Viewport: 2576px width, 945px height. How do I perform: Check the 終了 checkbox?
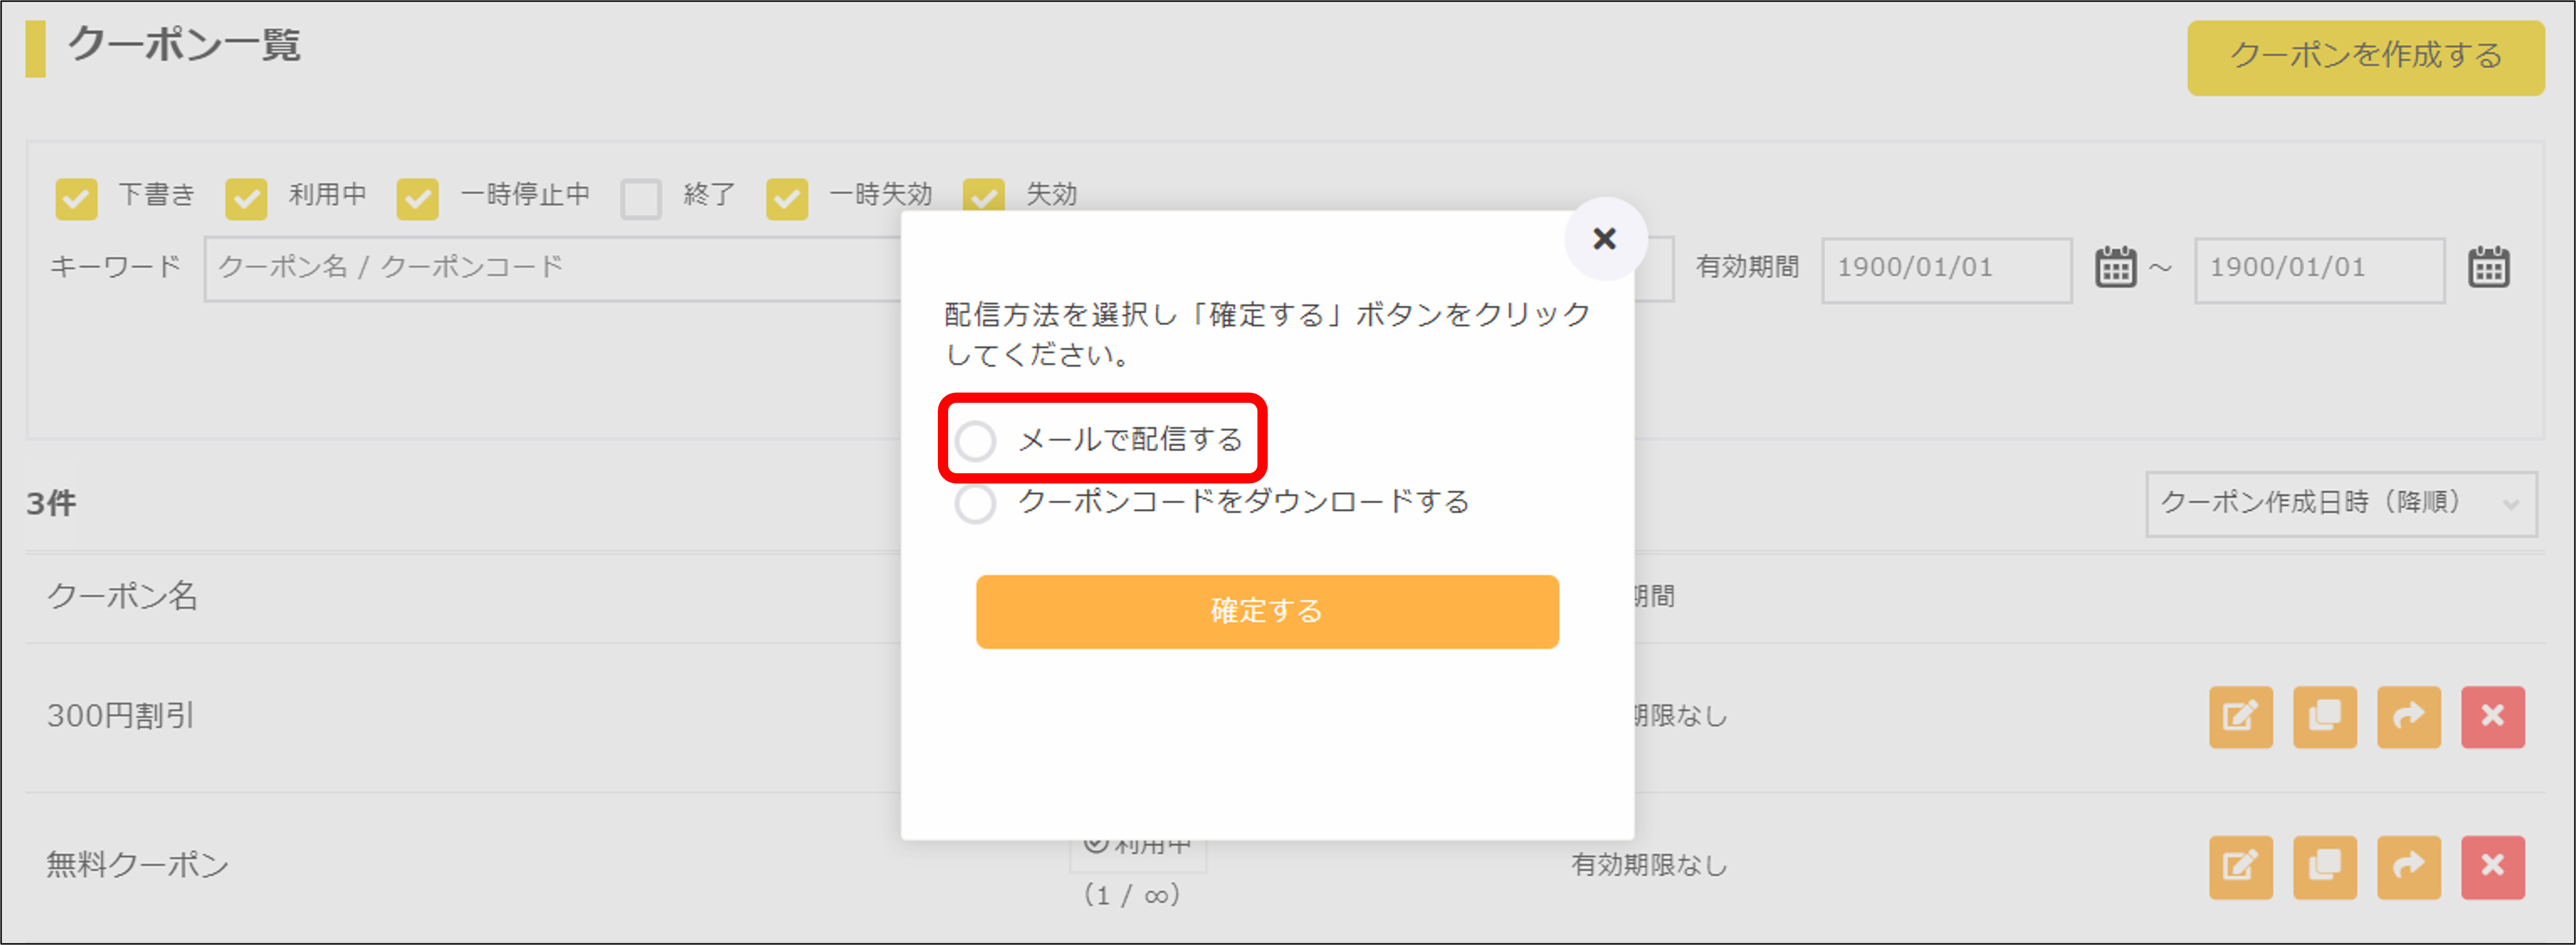(x=641, y=198)
